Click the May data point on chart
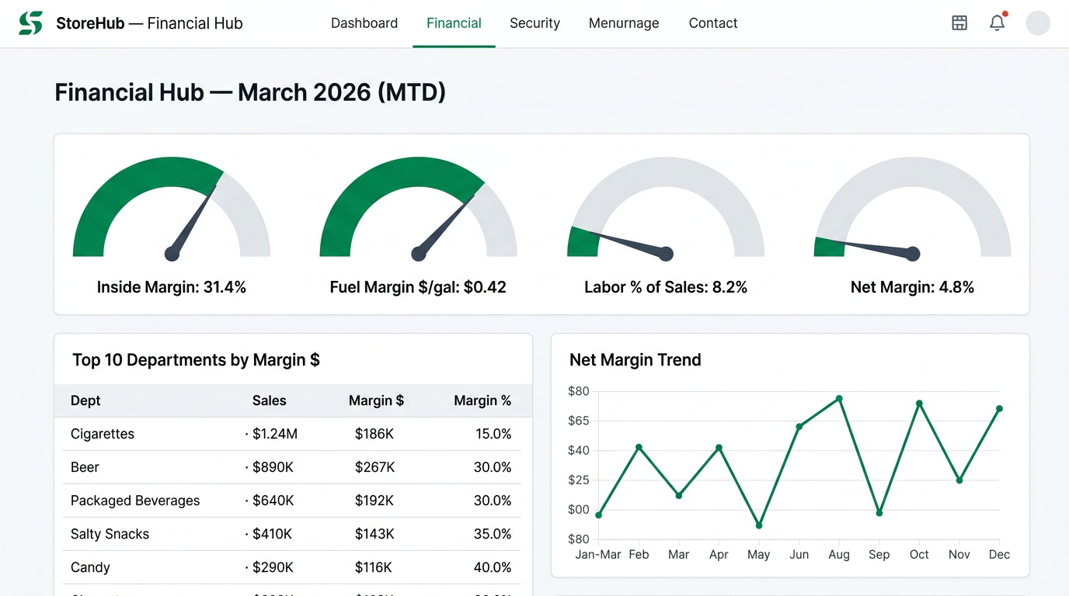The height and width of the screenshot is (596, 1069). pyautogui.click(x=759, y=525)
